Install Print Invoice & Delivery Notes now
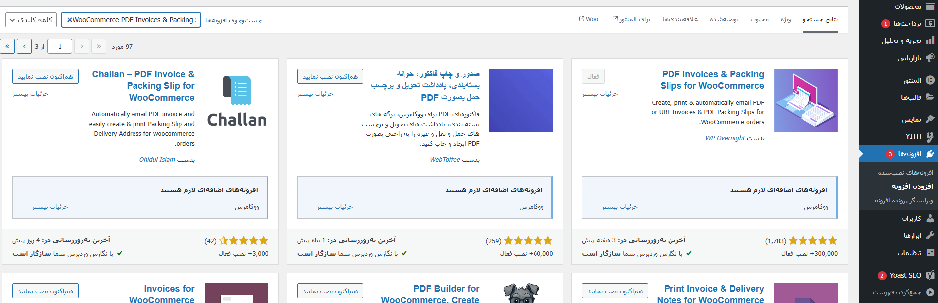938x303 pixels. click(615, 291)
